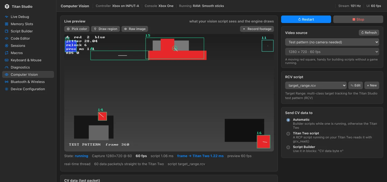
Task: Click the Memory Slots grid icon
Action: [7, 24]
